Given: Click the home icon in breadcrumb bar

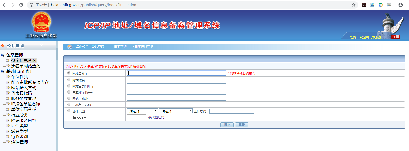Looking at the screenshot, I should tap(69, 47).
